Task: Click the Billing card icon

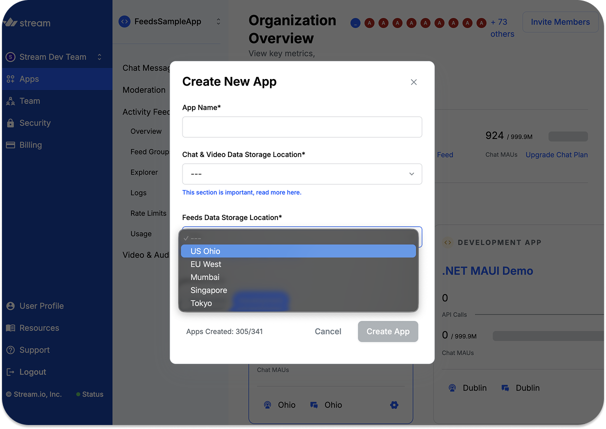Action: pyautogui.click(x=10, y=145)
